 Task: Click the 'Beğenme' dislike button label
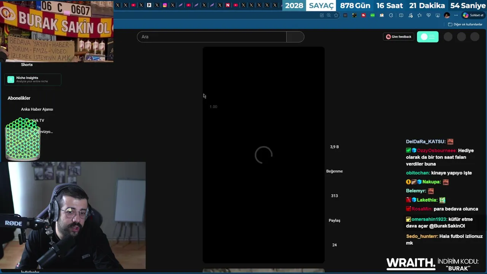[x=334, y=171]
